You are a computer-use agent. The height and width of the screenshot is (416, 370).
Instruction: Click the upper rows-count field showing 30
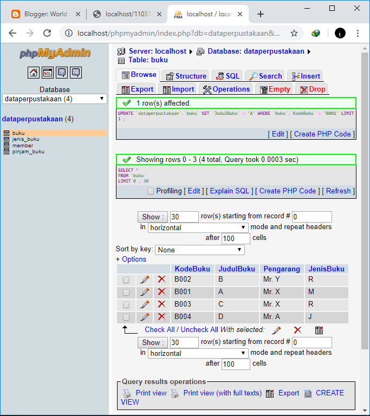(184, 217)
